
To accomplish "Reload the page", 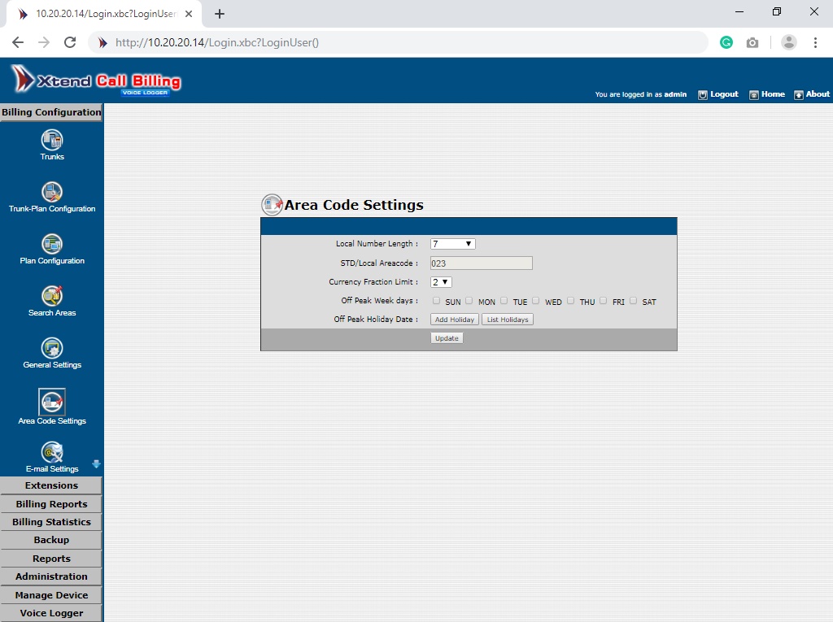I will [70, 42].
